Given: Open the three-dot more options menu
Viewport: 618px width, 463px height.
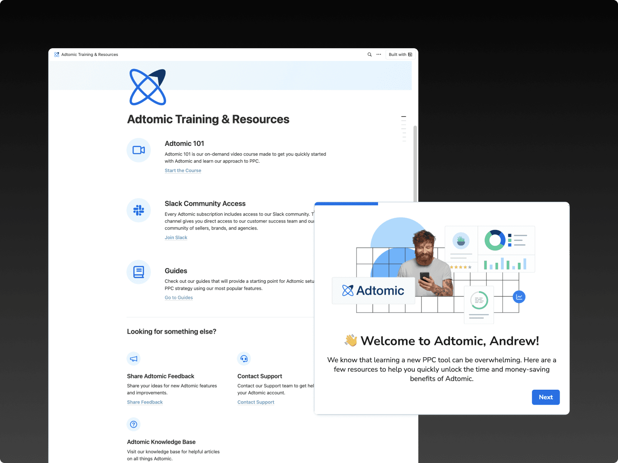Looking at the screenshot, I should point(379,54).
